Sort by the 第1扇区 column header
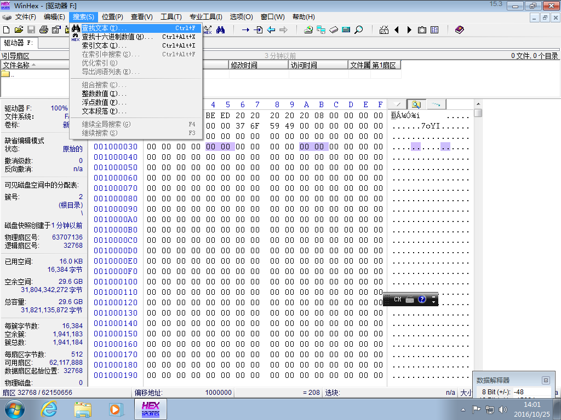561x420 pixels. point(386,65)
